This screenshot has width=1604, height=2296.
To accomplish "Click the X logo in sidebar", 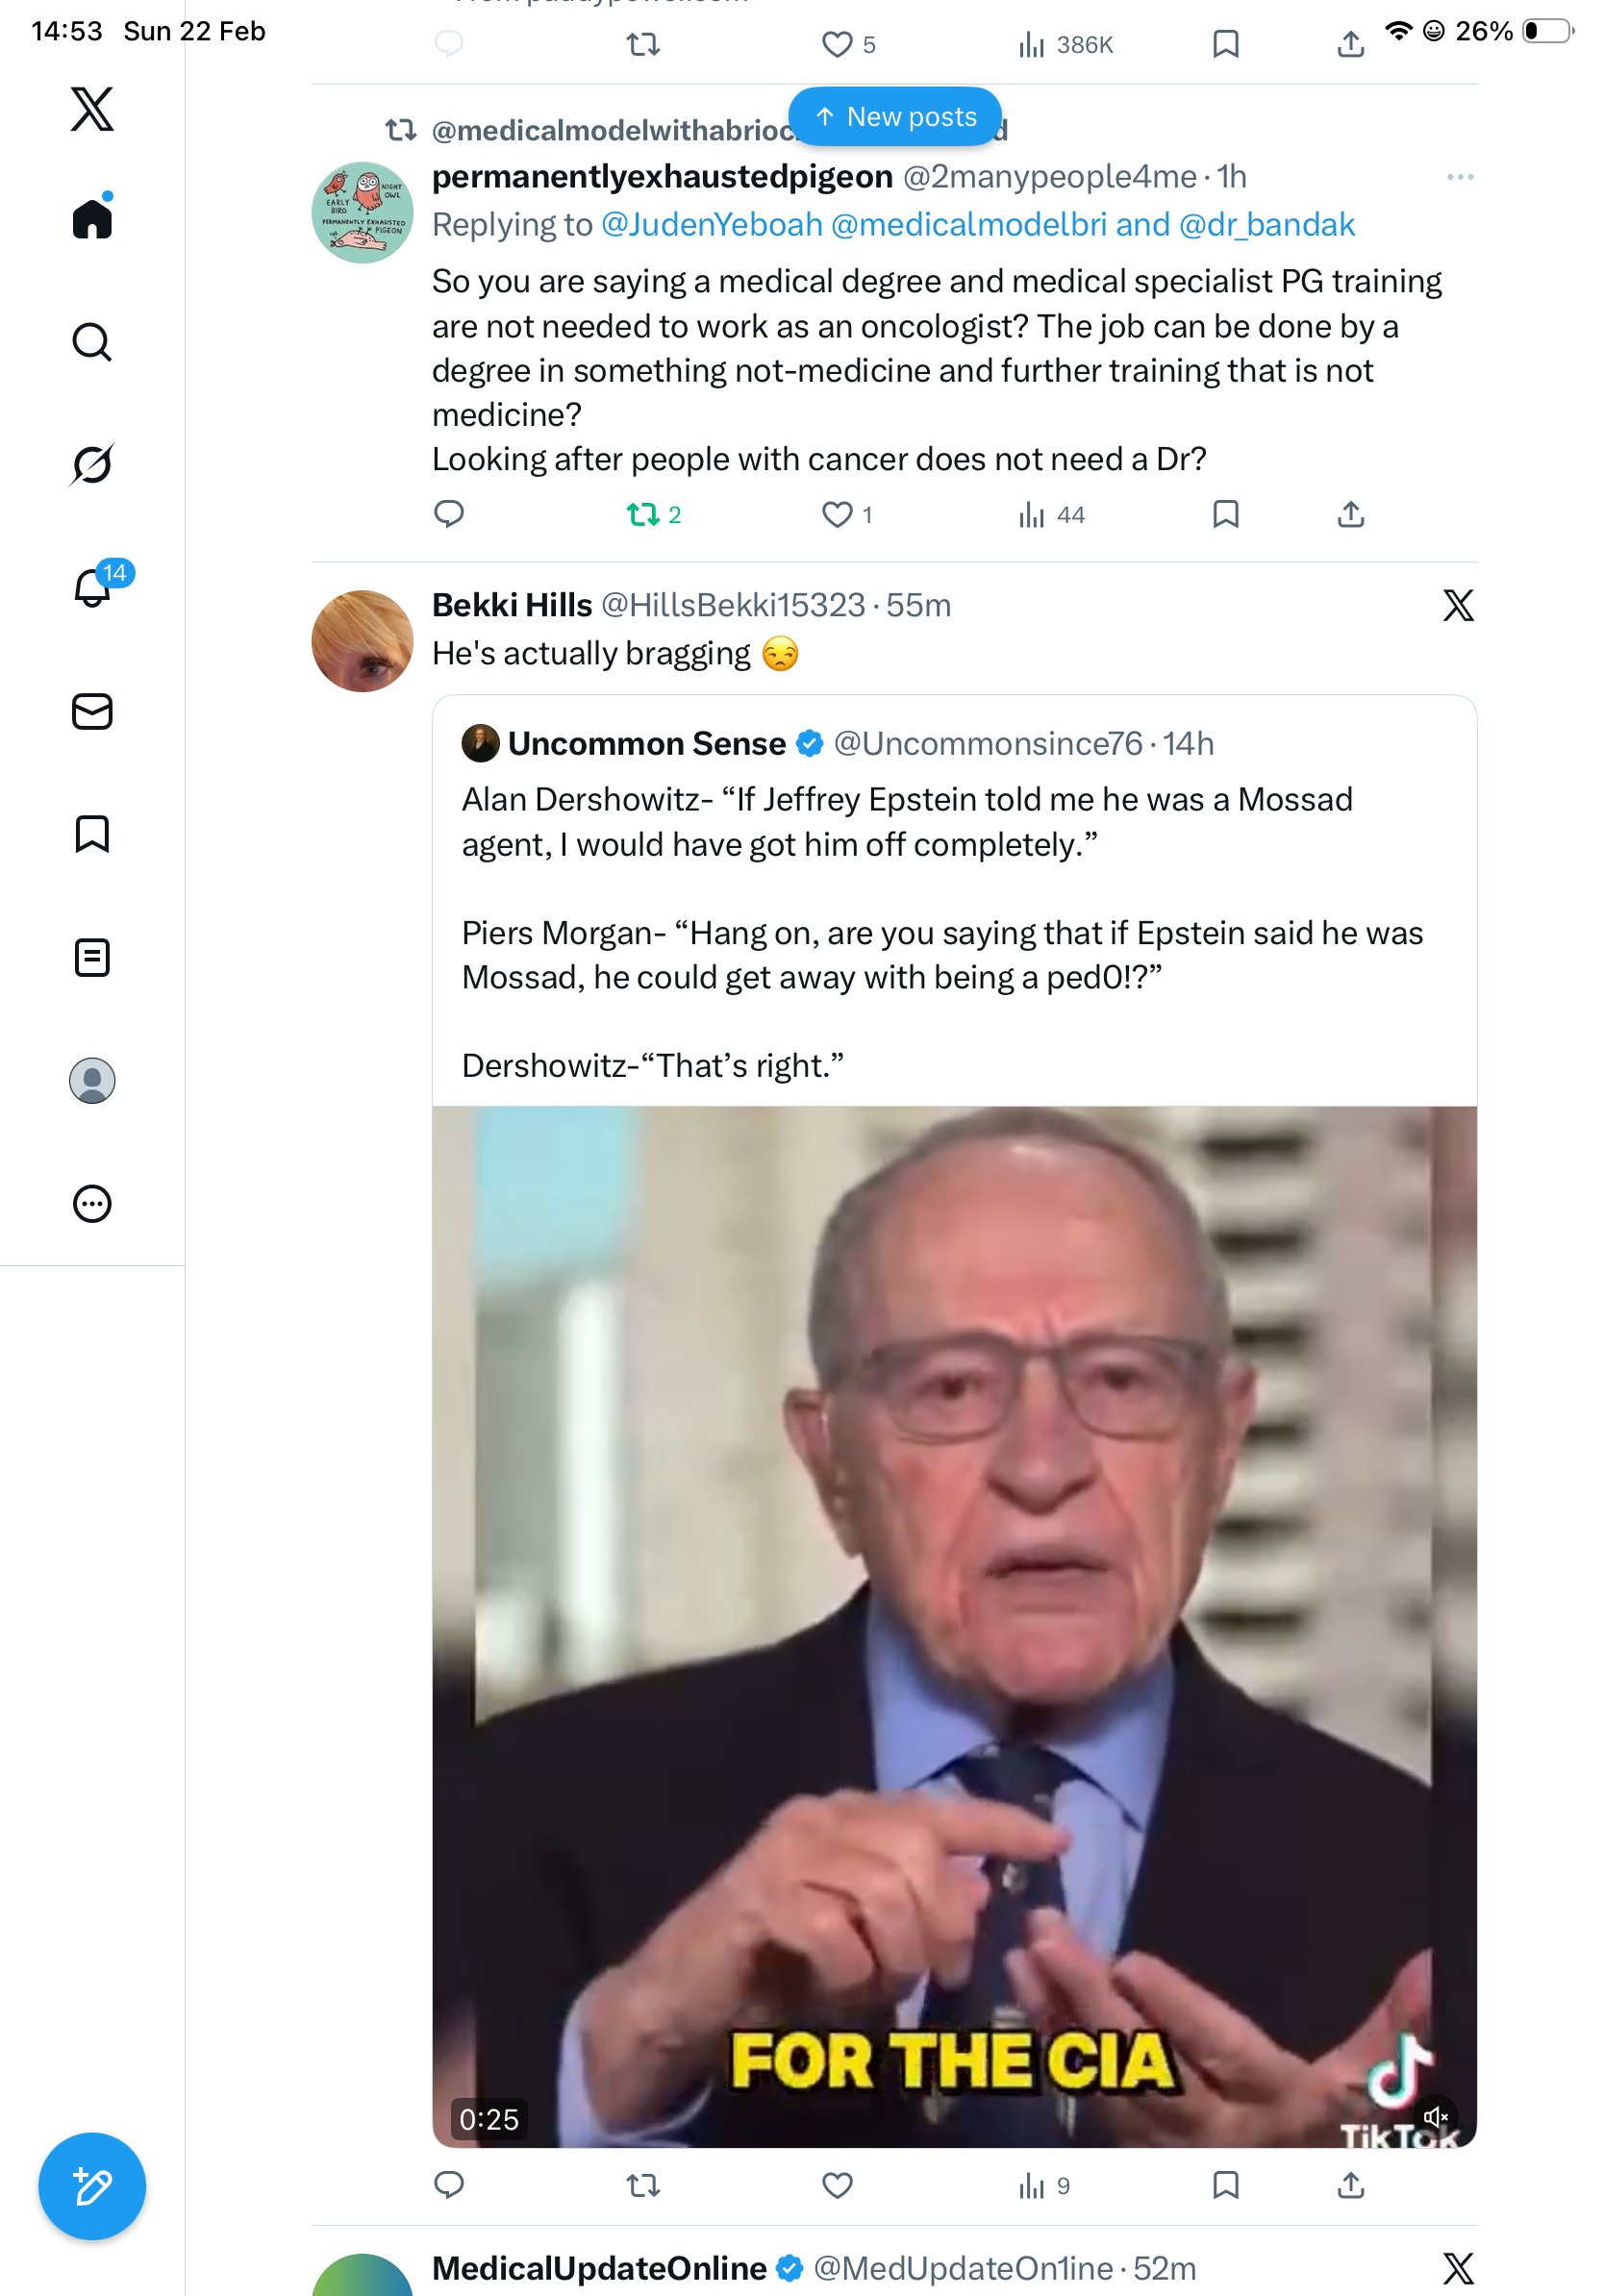I will tap(92, 109).
